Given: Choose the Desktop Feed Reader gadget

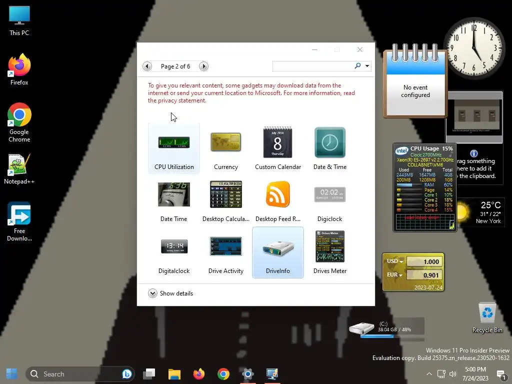Looking at the screenshot, I should point(277,201).
